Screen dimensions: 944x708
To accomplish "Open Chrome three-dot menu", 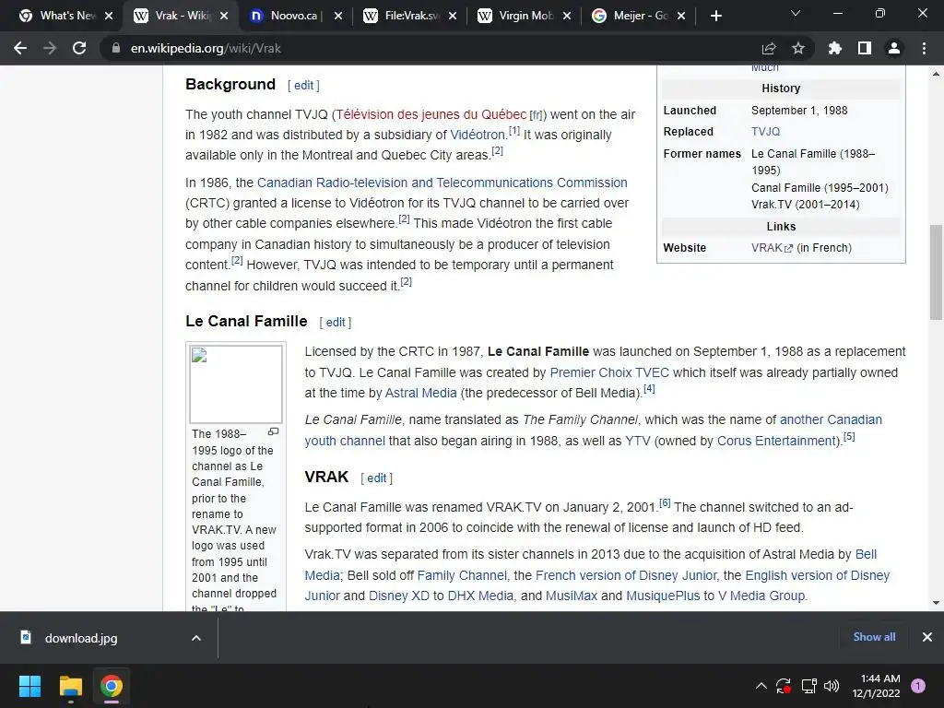I will 924,48.
